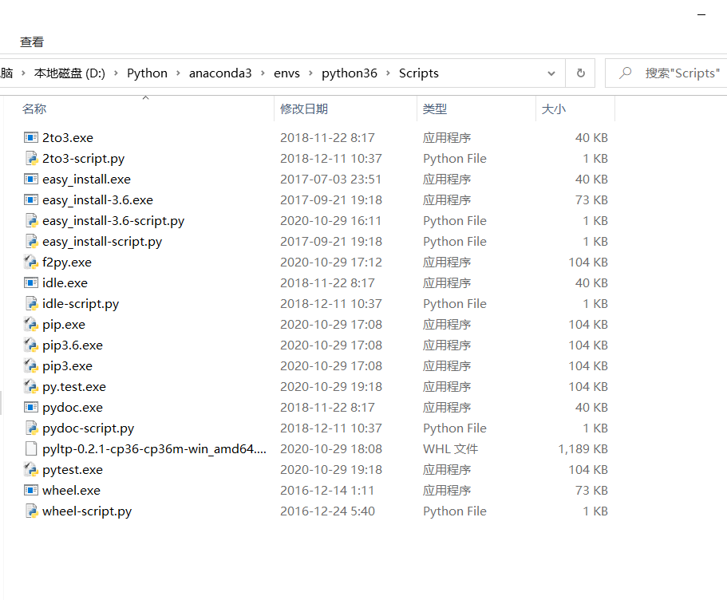
Task: Click the pytest.exe icon
Action: click(x=31, y=470)
